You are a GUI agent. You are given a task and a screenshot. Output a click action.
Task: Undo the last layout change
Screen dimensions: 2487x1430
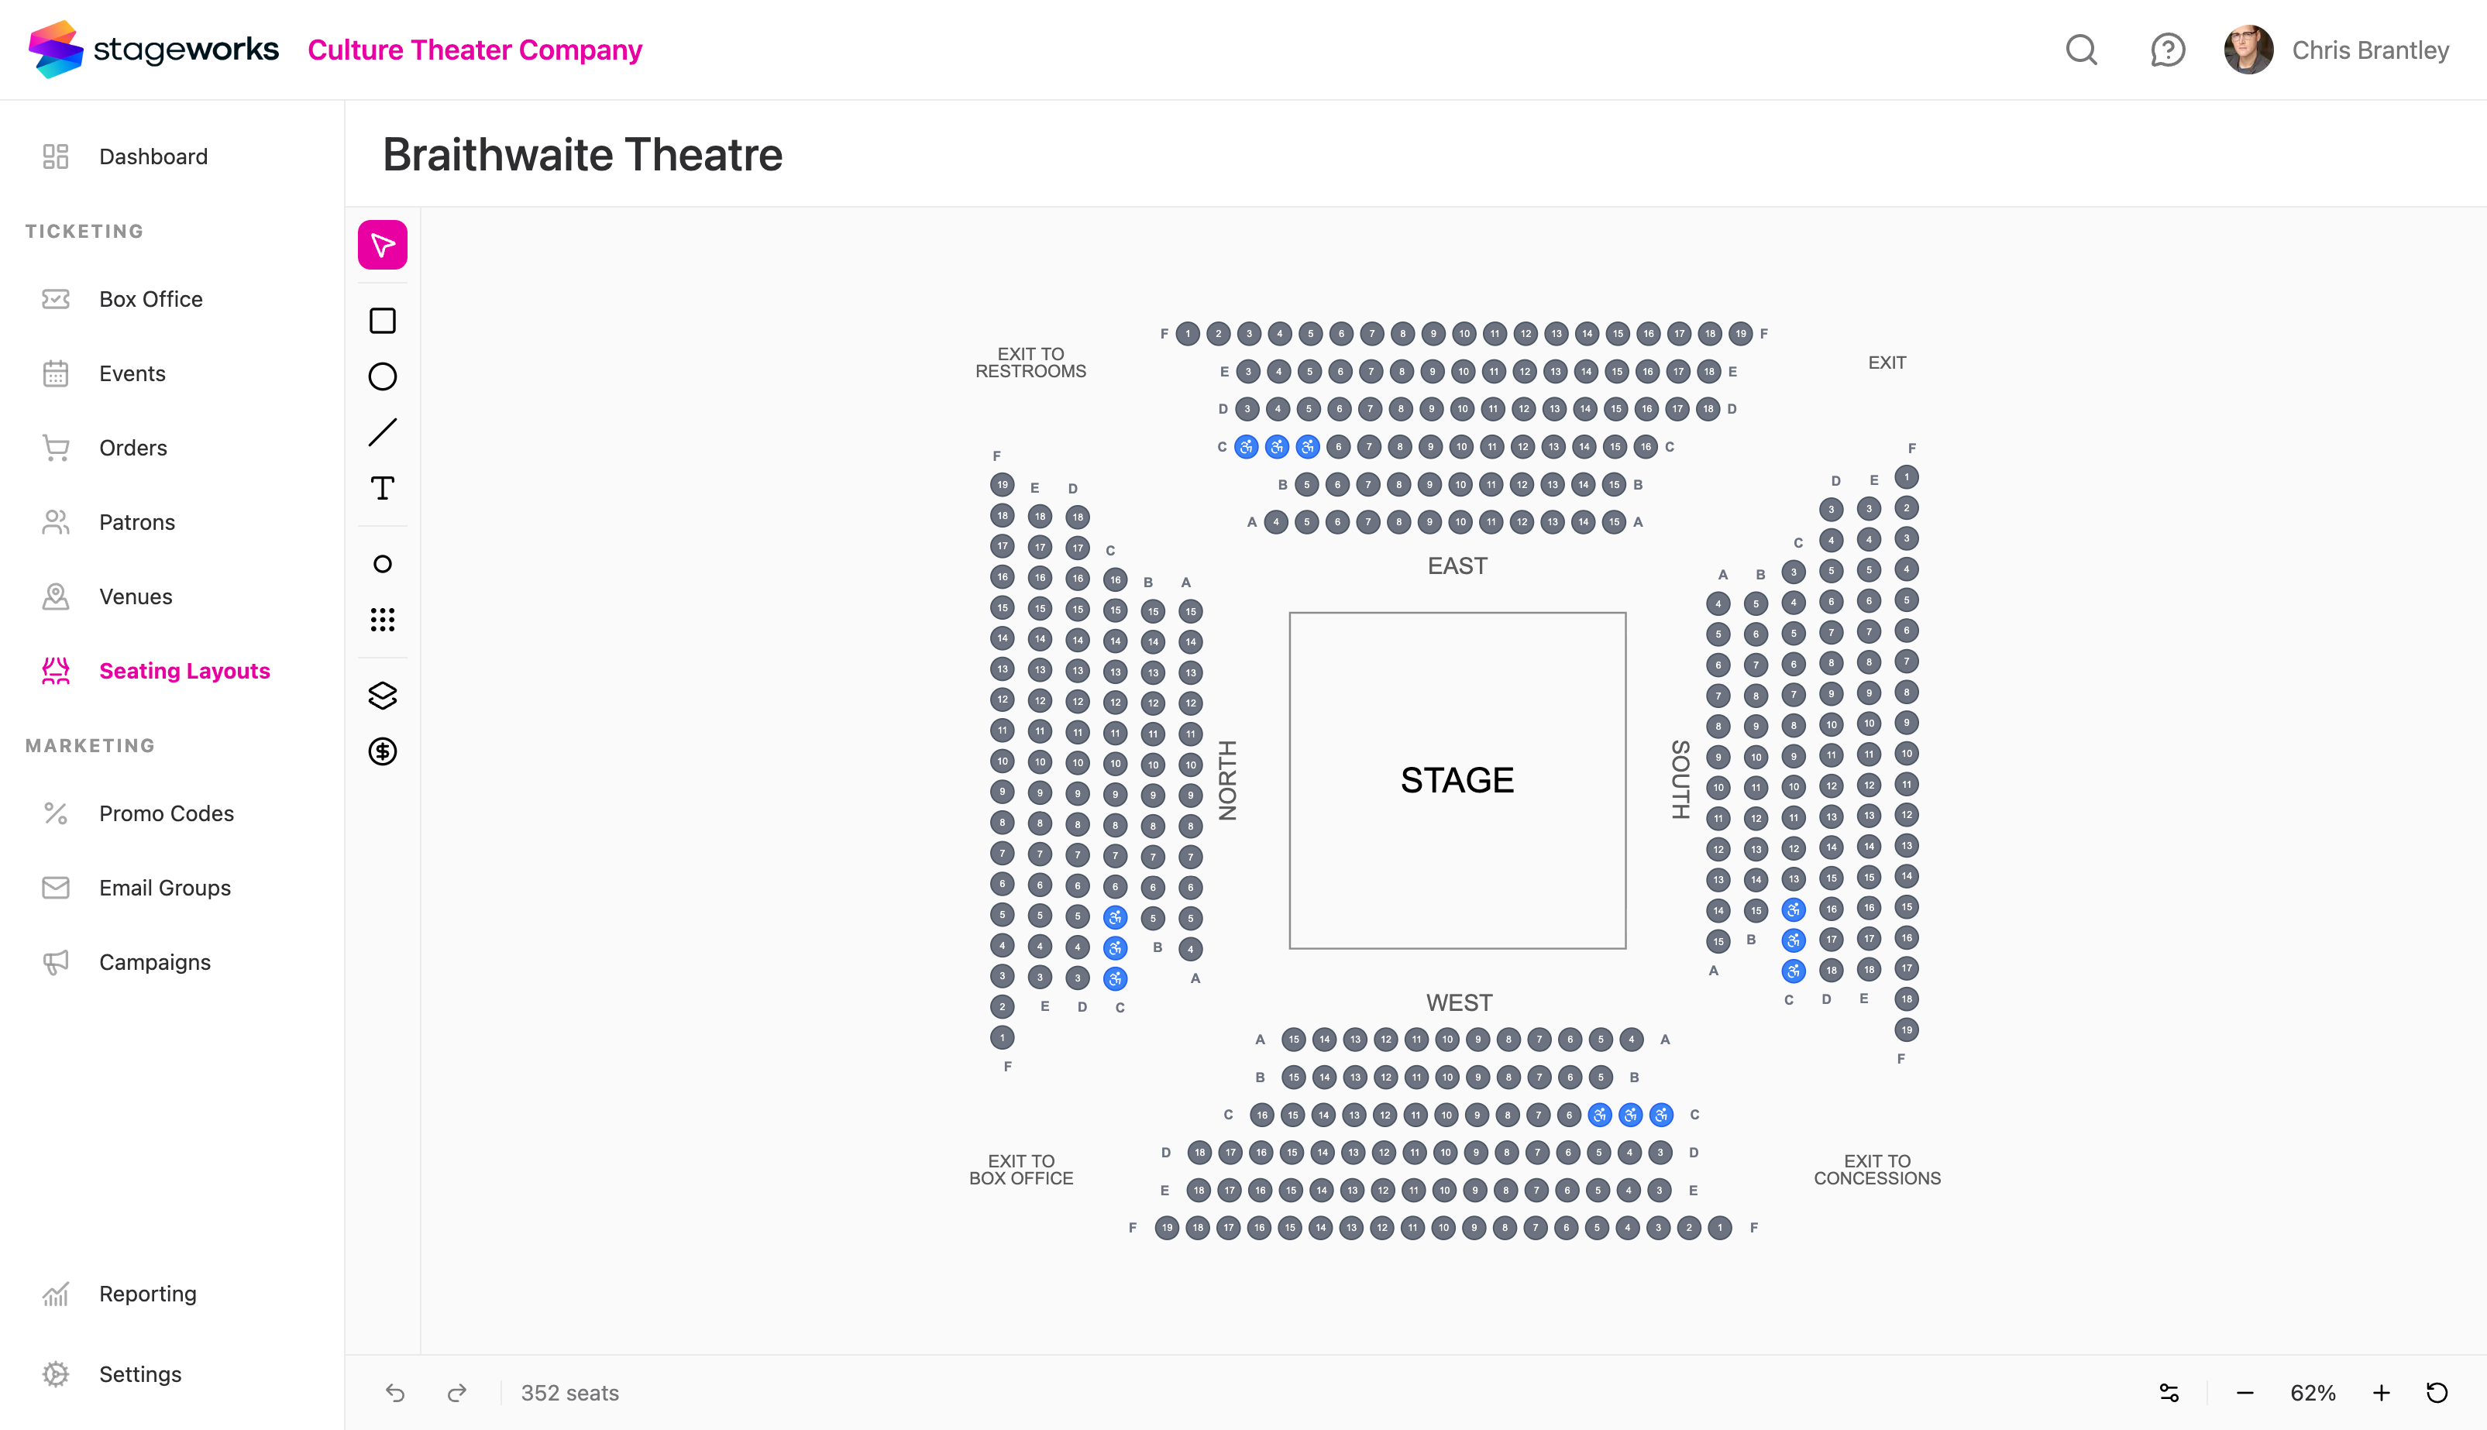point(396,1393)
